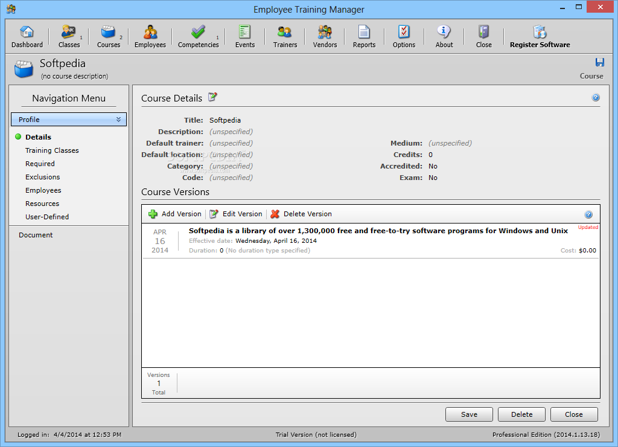Select Details in the navigation menu

38,137
